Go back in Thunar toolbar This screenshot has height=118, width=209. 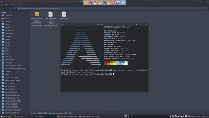(2, 8)
